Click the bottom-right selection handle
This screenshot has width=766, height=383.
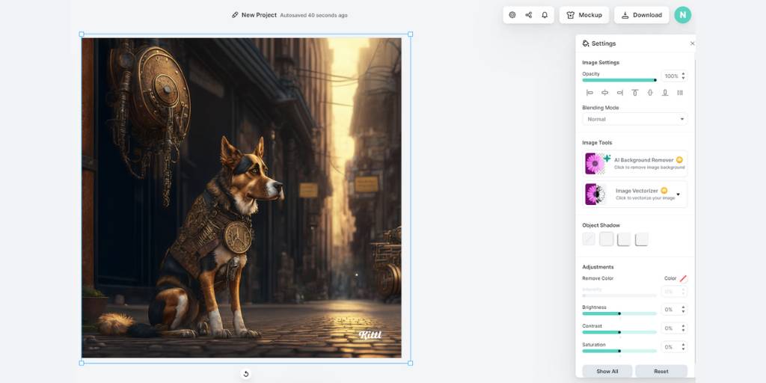[x=411, y=363]
